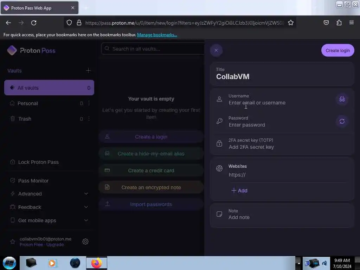This screenshot has width=360, height=270.
Task: Expand Get mobile apps section
Action: (49, 220)
